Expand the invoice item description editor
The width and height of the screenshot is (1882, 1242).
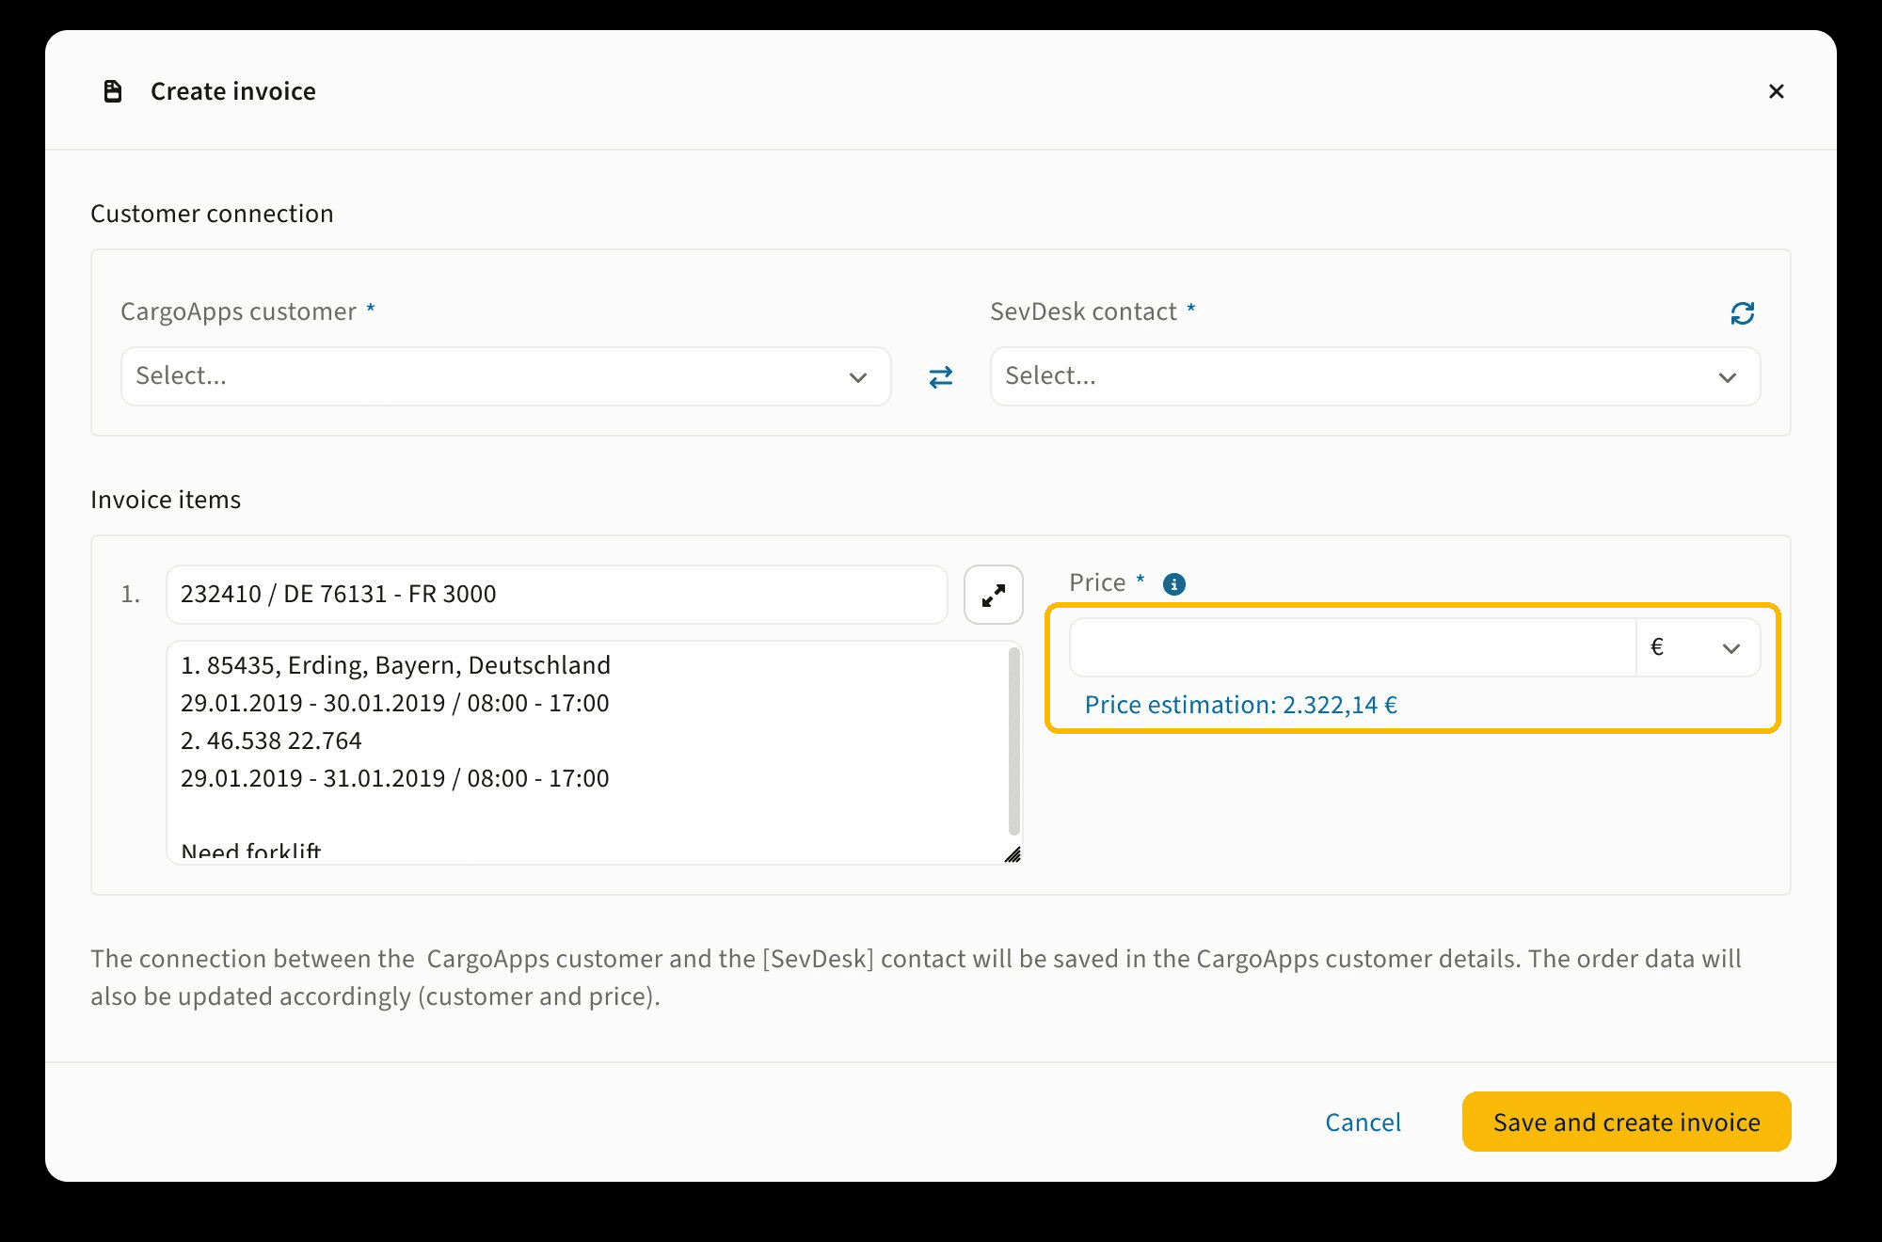pos(994,595)
